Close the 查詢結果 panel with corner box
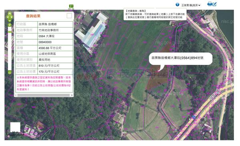Screen dimensions: 240x146 (69, 16)
